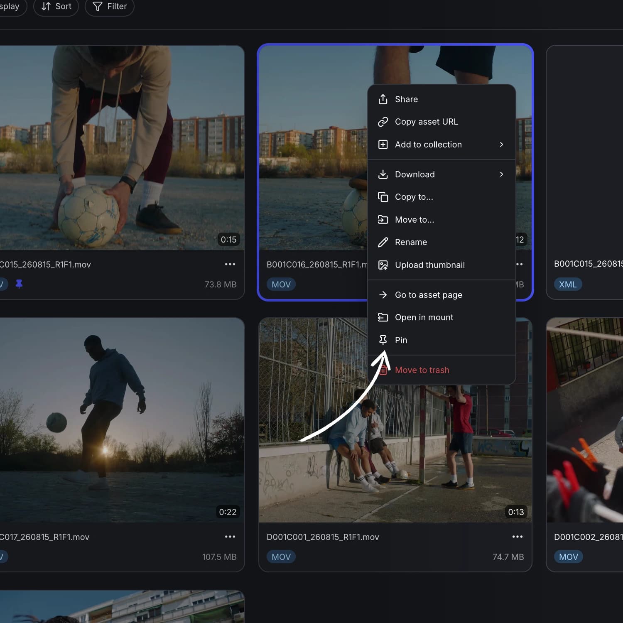Viewport: 623px width, 623px height.
Task: Click the pushpin icon beside Pin
Action: pos(383,340)
